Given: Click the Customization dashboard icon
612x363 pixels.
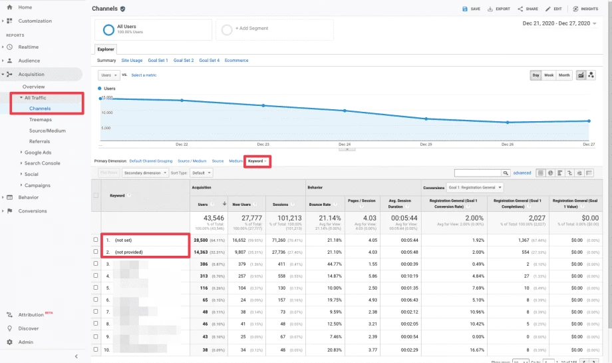Looking at the screenshot, I should [x=10, y=21].
